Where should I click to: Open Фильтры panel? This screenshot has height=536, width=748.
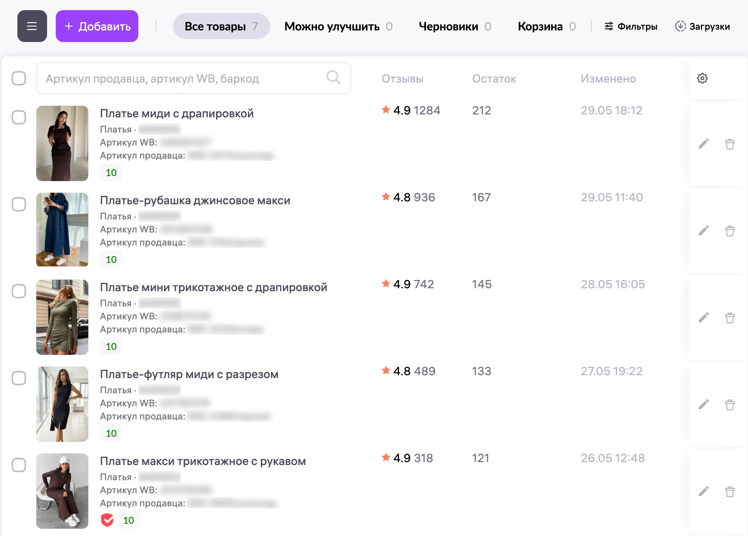click(x=631, y=26)
